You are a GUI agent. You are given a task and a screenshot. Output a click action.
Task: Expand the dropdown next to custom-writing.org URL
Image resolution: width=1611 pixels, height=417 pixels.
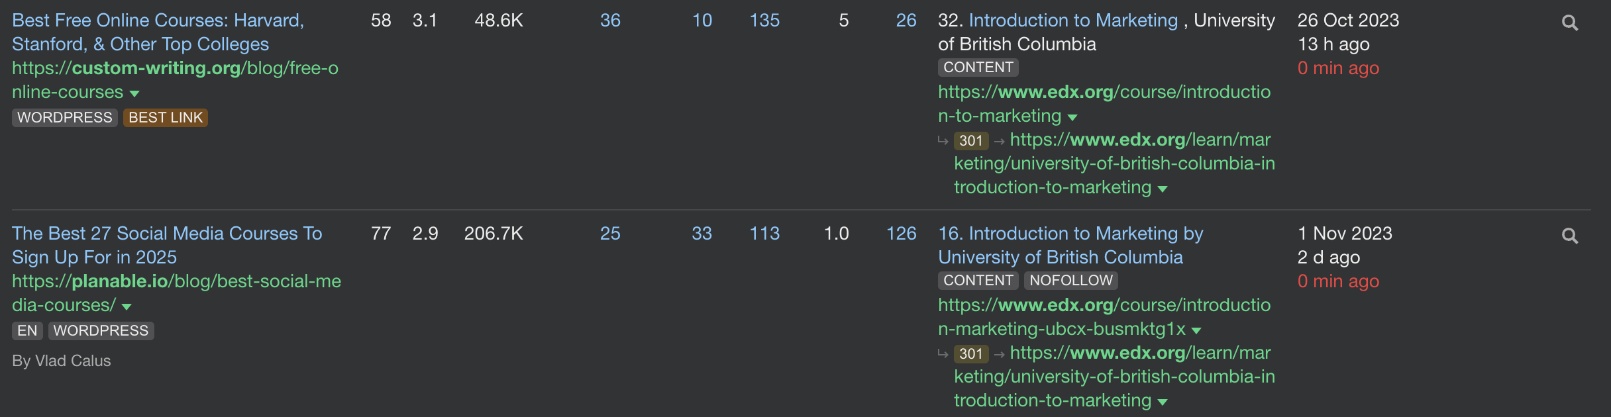(135, 93)
